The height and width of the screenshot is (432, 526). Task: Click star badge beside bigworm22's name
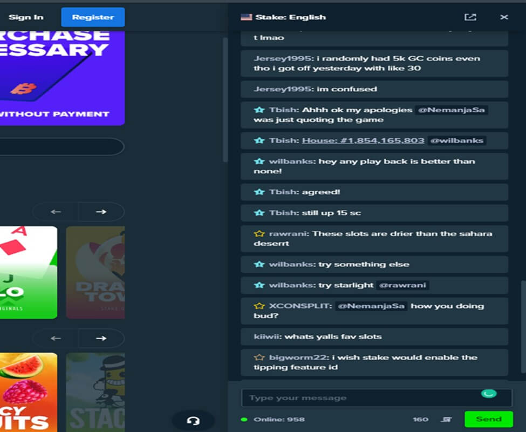tap(259, 357)
